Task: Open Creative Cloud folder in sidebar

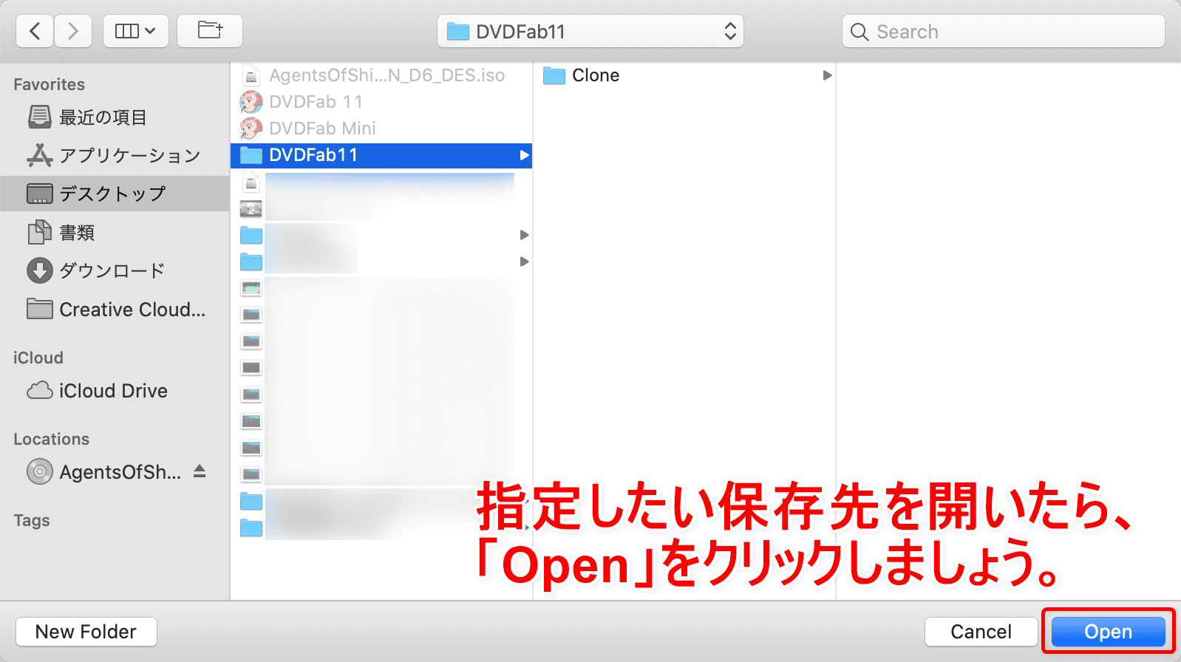Action: pyautogui.click(x=115, y=309)
